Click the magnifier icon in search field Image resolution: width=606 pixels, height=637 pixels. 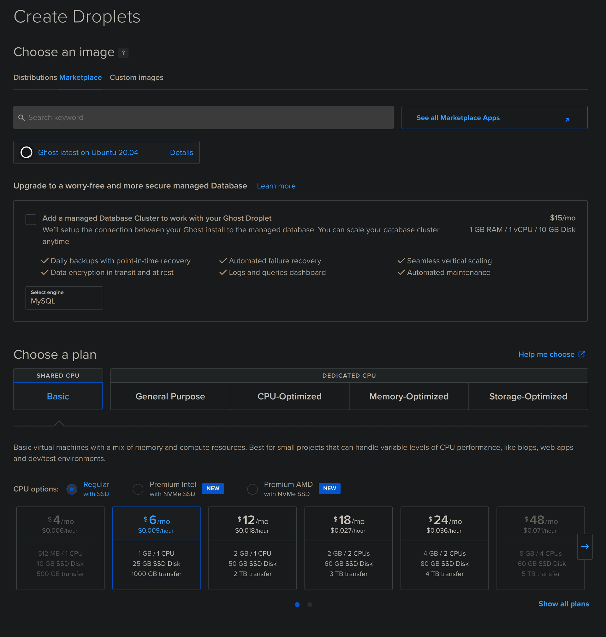(x=21, y=118)
